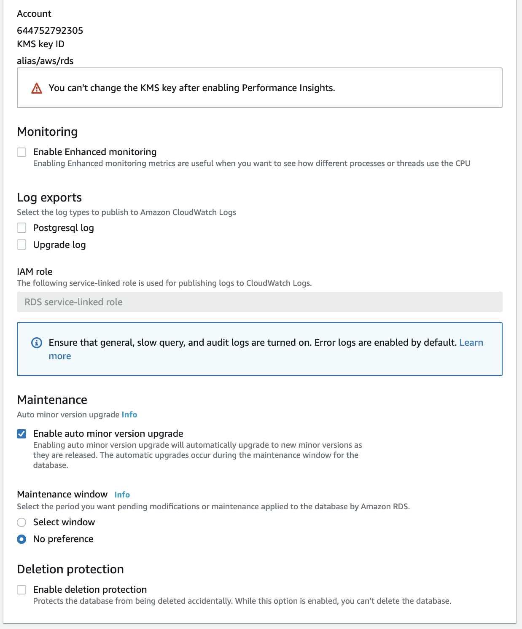The image size is (522, 629).
Task: Click the blue info circle icon
Action: click(37, 343)
